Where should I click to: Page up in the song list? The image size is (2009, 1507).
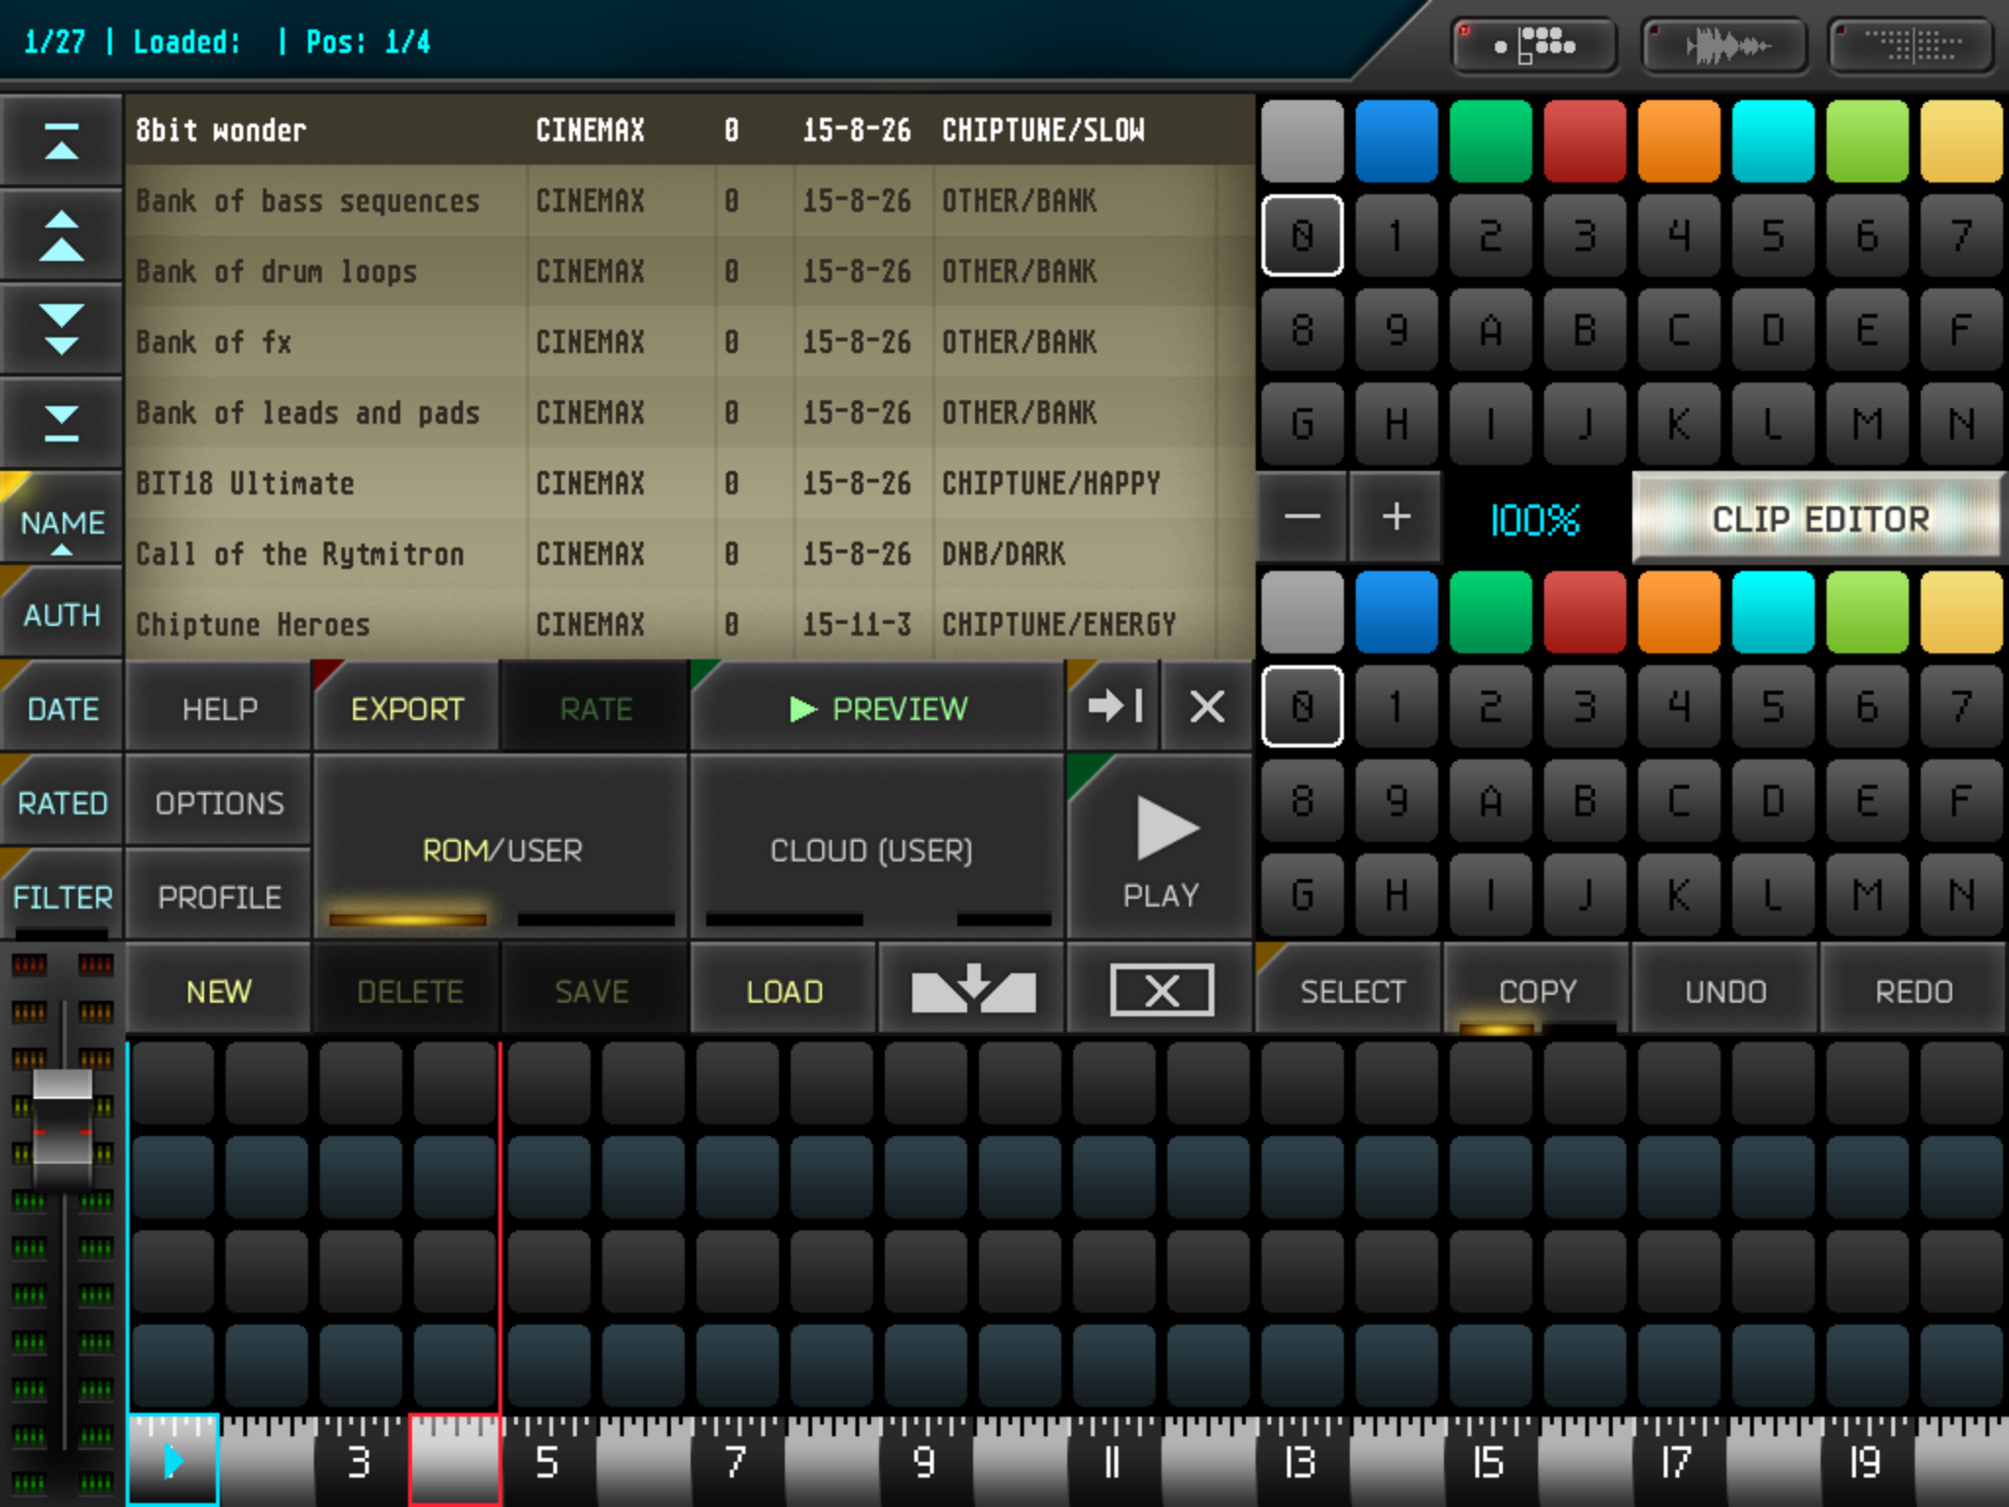coord(61,235)
